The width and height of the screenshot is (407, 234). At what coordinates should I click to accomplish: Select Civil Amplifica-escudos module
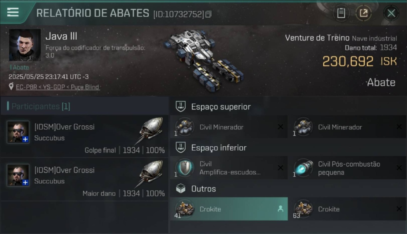(x=229, y=168)
